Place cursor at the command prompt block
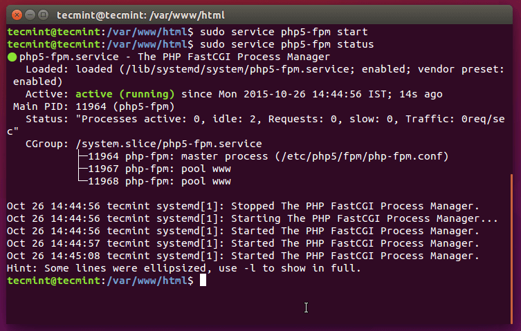 pyautogui.click(x=203, y=281)
